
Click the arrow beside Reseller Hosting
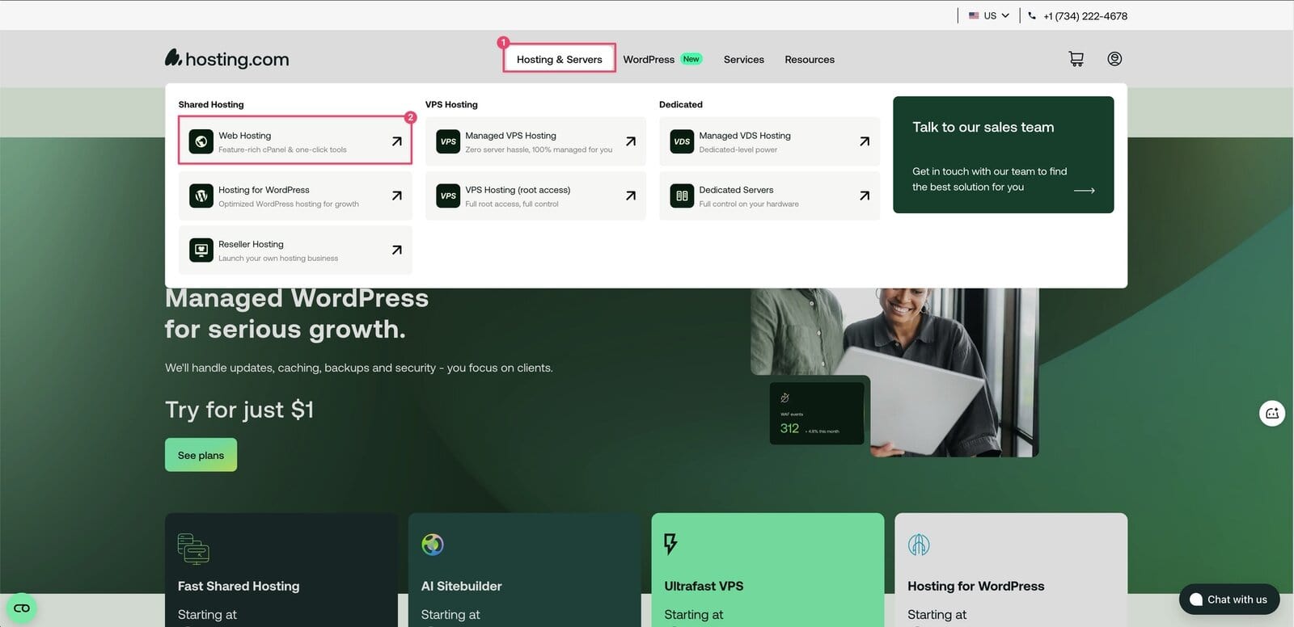(396, 250)
